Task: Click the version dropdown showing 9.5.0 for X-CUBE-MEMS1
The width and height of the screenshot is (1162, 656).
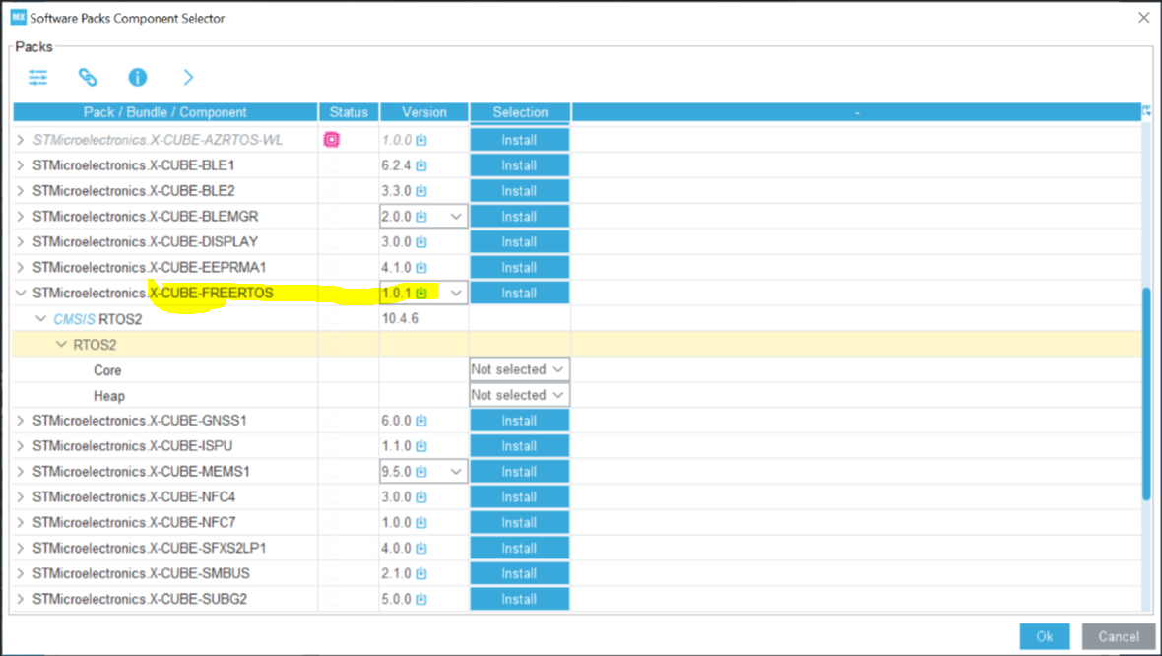Action: pyautogui.click(x=456, y=471)
